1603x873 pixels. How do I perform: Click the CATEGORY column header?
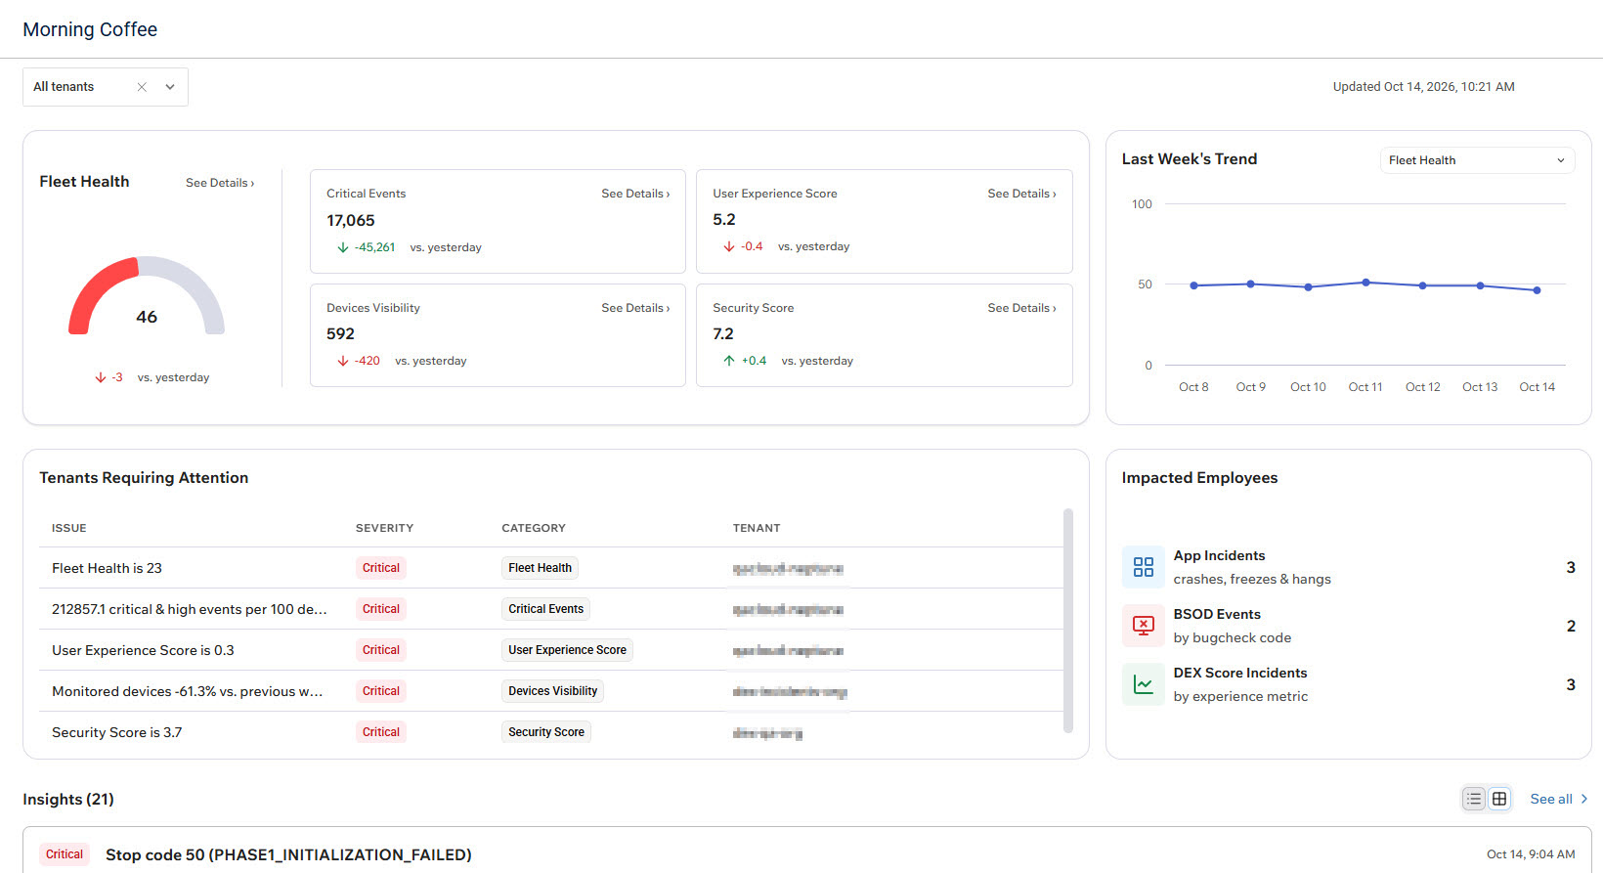[x=534, y=528]
